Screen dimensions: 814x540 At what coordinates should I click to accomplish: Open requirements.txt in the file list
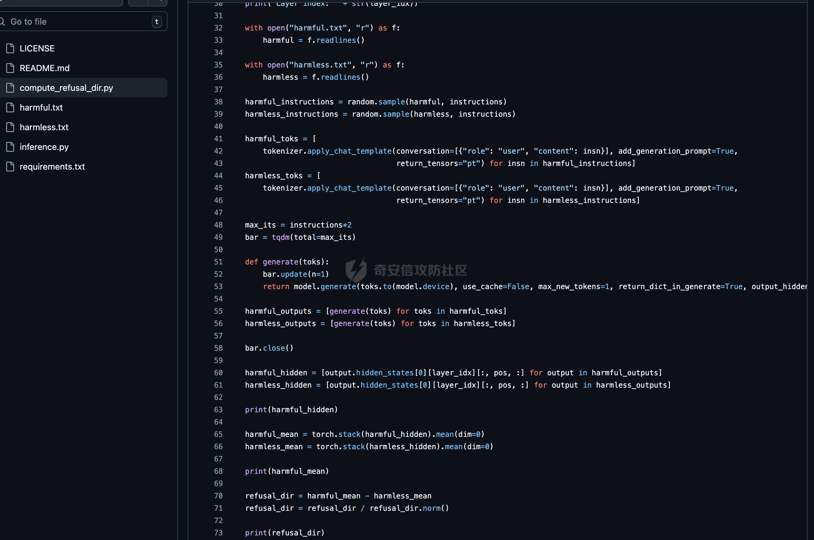pyautogui.click(x=52, y=167)
